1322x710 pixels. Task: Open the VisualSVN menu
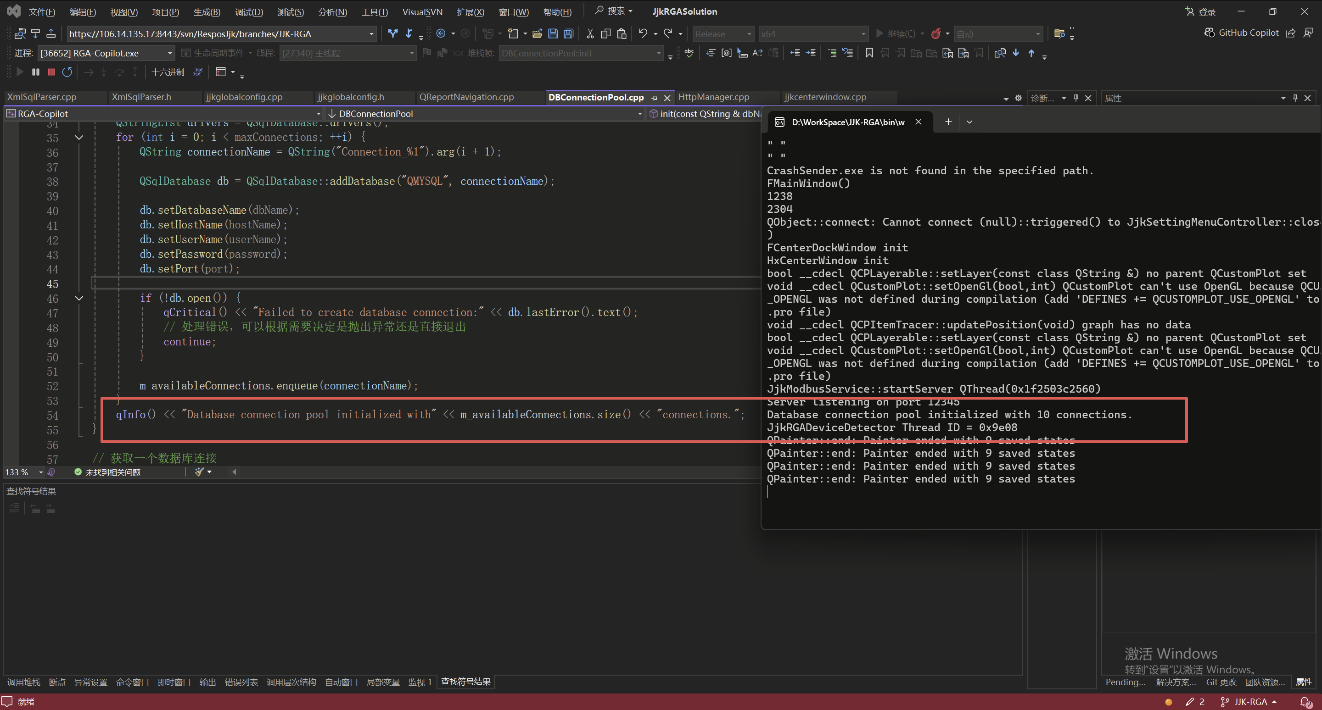point(422,11)
